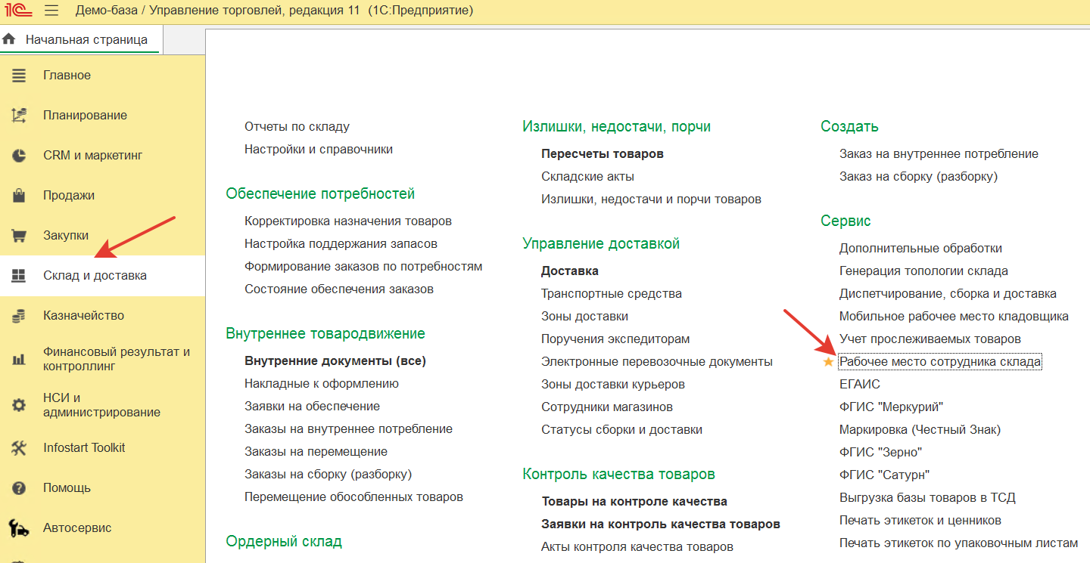The image size is (1090, 563).
Task: Open the Доставка link under Управление доставкой
Action: 570,271
